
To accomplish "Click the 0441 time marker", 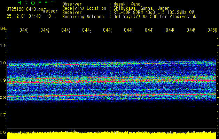I will [x=24, y=30].
